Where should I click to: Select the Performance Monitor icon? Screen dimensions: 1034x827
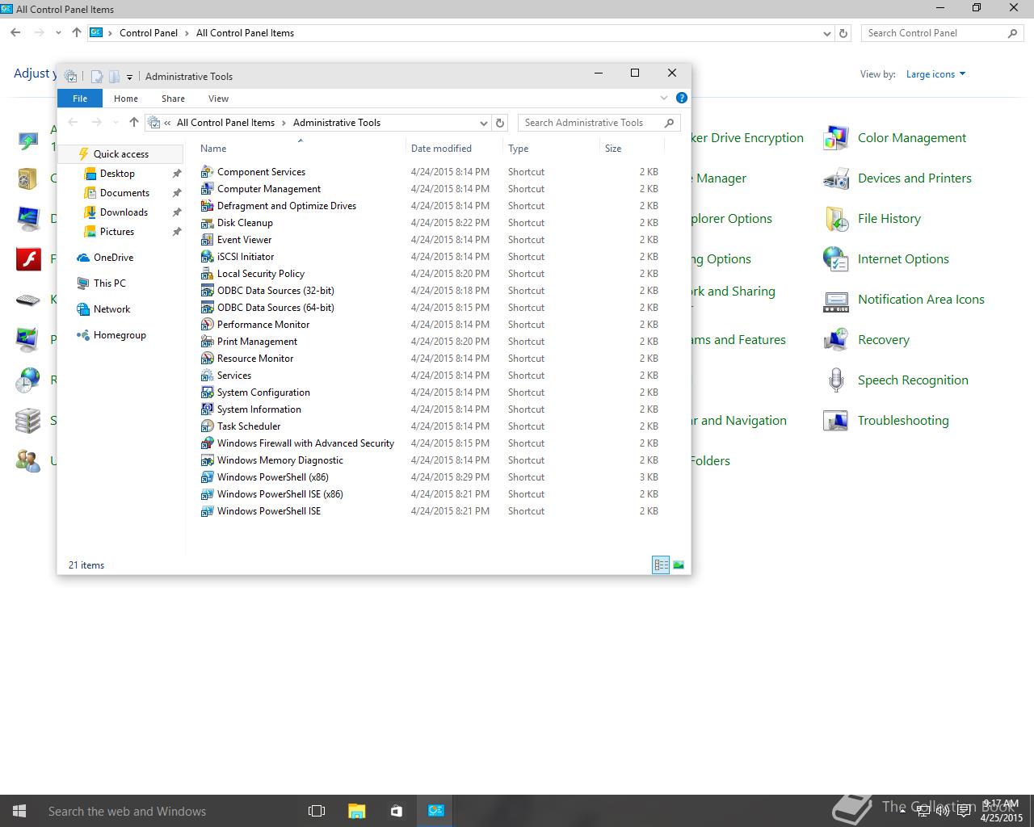(207, 325)
